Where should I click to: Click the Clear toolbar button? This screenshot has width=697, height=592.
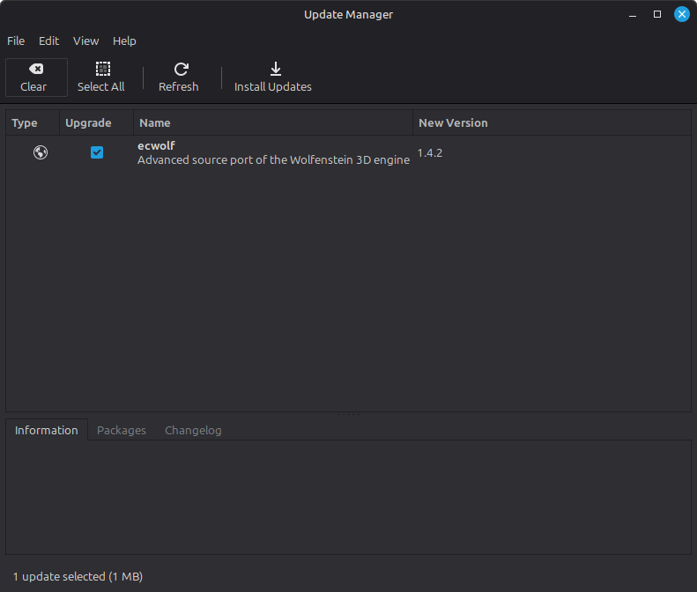[x=36, y=78]
